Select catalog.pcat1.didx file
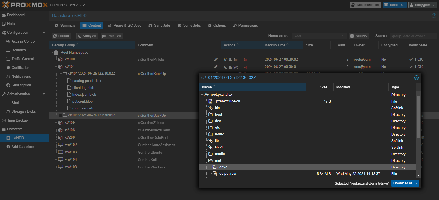439x200 pixels. pyautogui.click(x=87, y=81)
